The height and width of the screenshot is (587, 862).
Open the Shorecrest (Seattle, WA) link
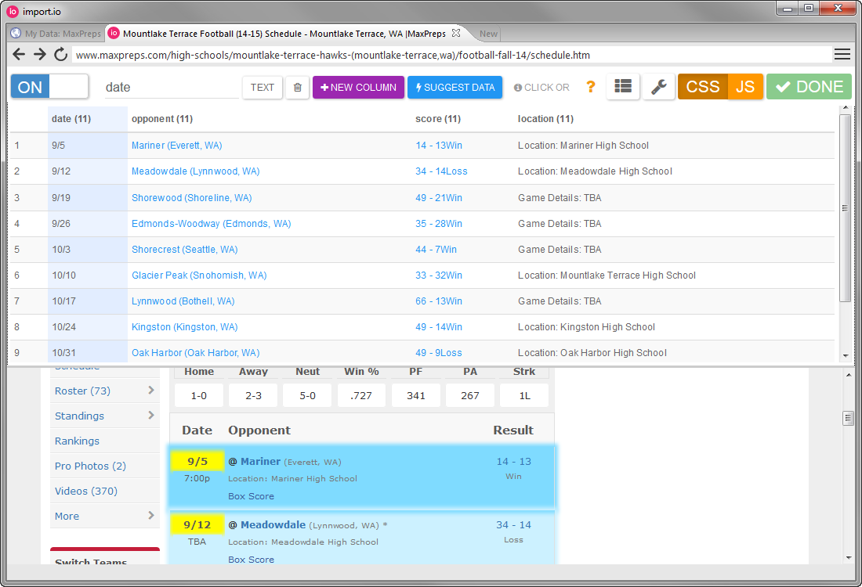coord(184,250)
